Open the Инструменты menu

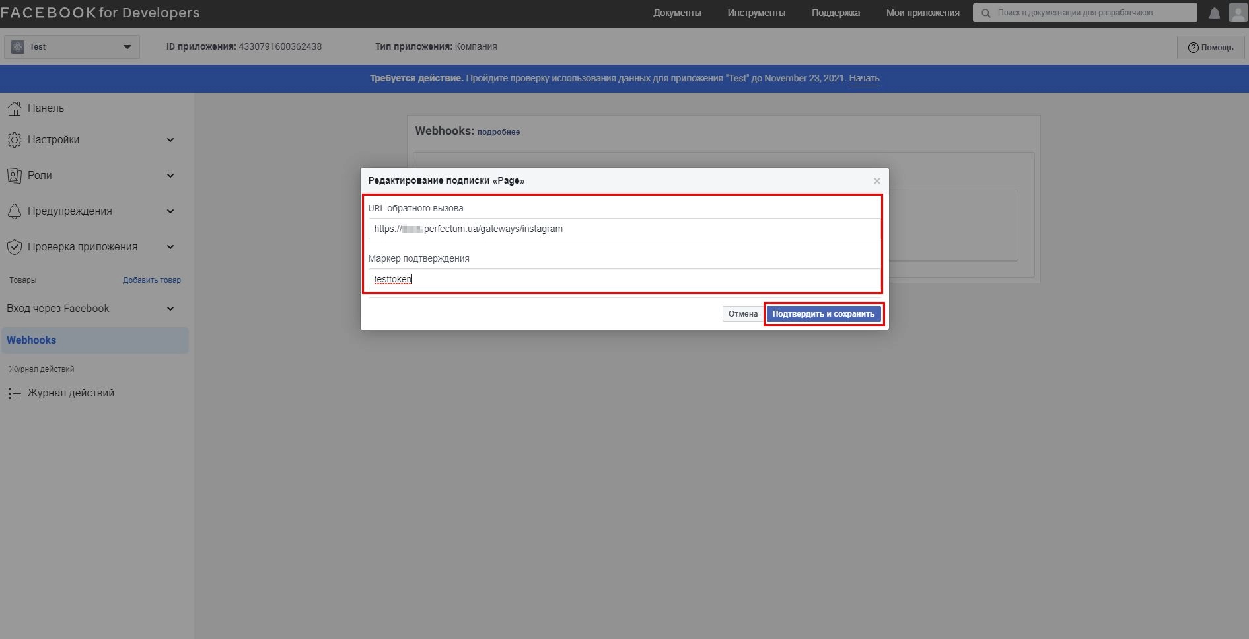(x=756, y=13)
